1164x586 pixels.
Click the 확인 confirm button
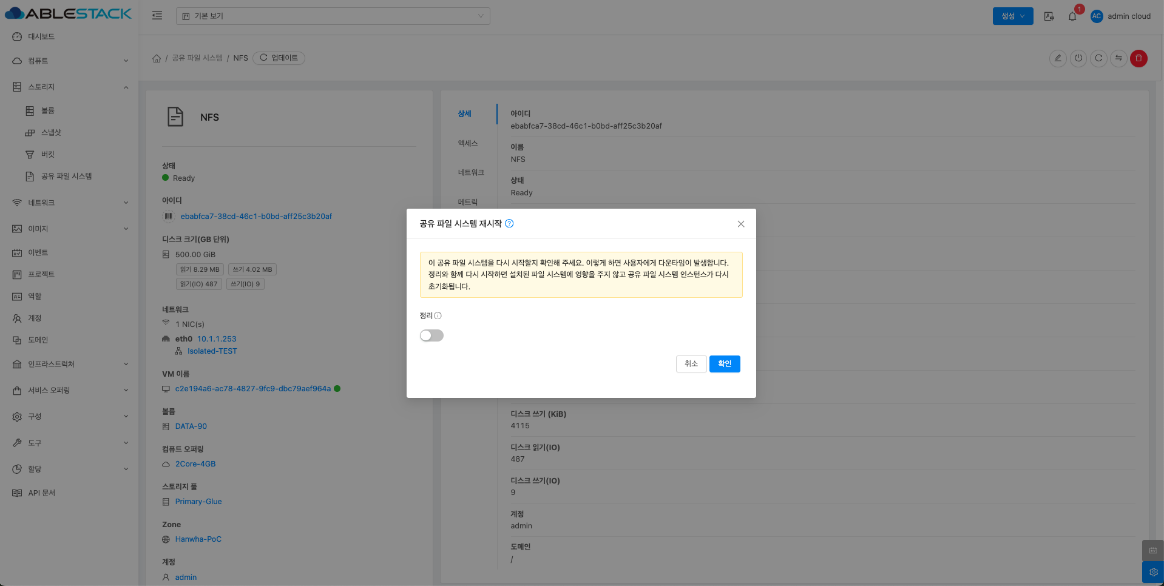pyautogui.click(x=724, y=364)
